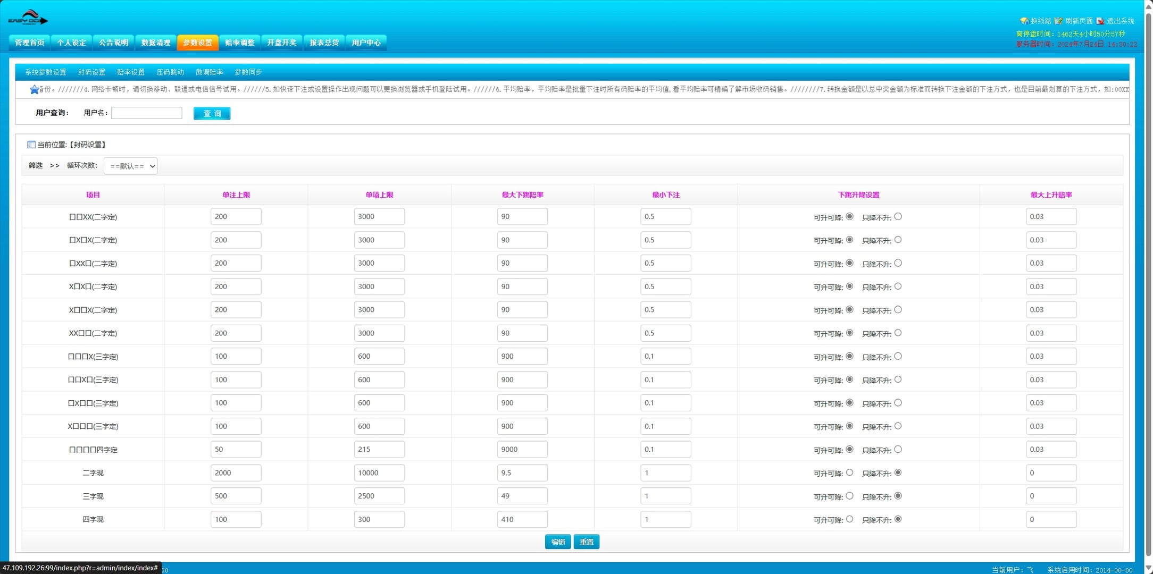Click the 刷新页面 refresh page icon
Screen dimensions: 1153x574
coord(1058,21)
